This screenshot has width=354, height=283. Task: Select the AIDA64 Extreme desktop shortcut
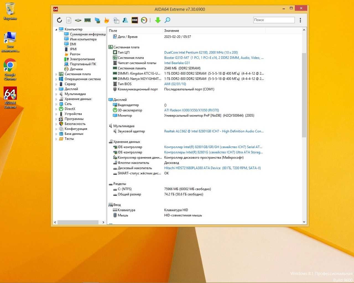[10, 98]
